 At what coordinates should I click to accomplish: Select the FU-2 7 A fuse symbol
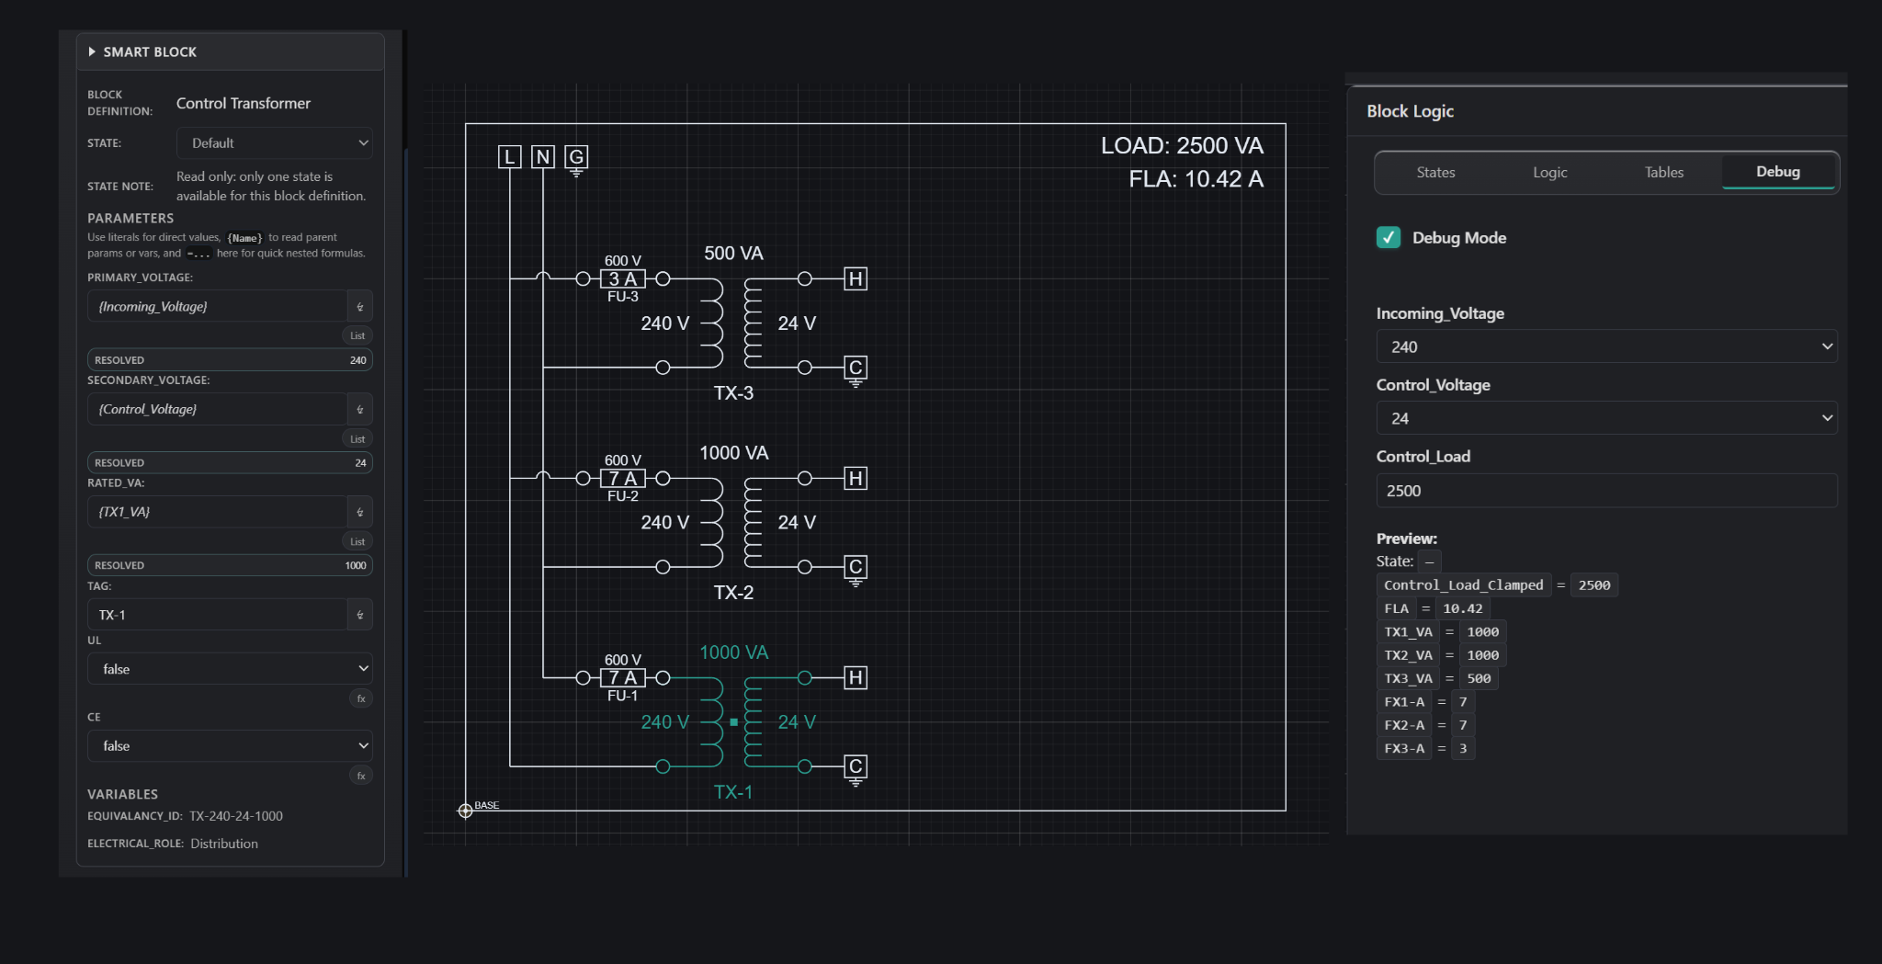(x=623, y=478)
